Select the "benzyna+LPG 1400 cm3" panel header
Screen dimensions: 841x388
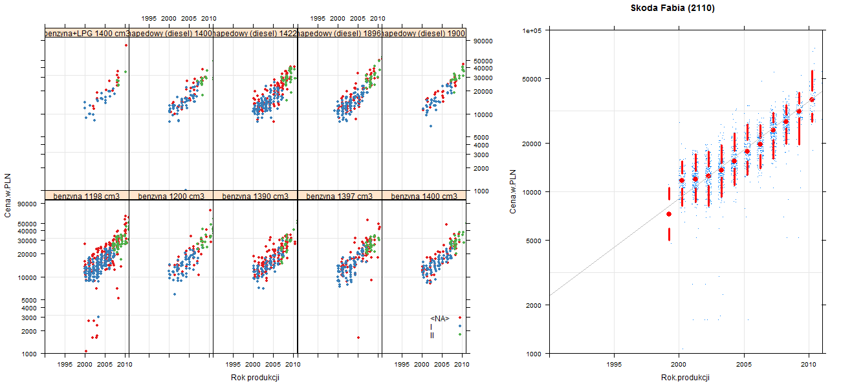click(x=87, y=33)
